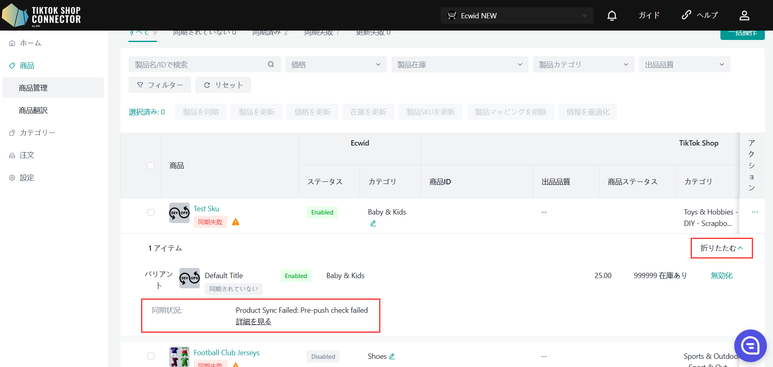Open the 価格 filter dropdown
773x367 pixels.
coord(336,64)
